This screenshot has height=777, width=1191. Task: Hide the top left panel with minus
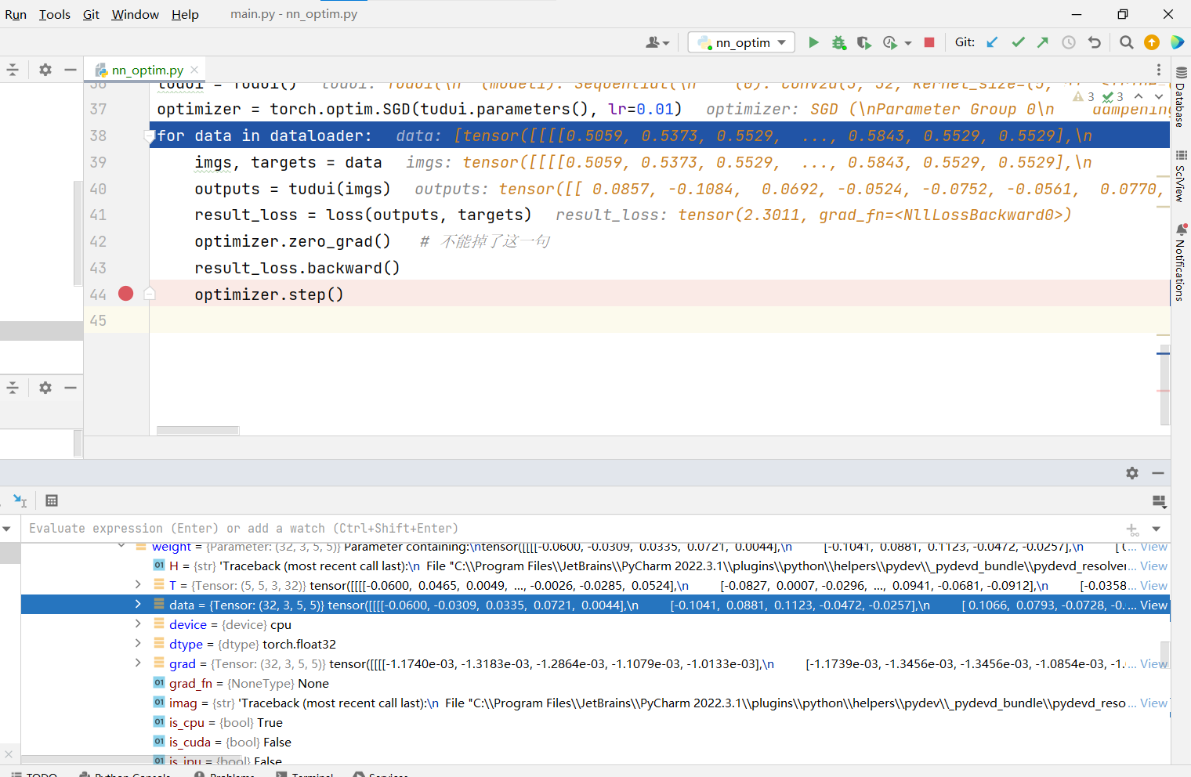pos(71,70)
